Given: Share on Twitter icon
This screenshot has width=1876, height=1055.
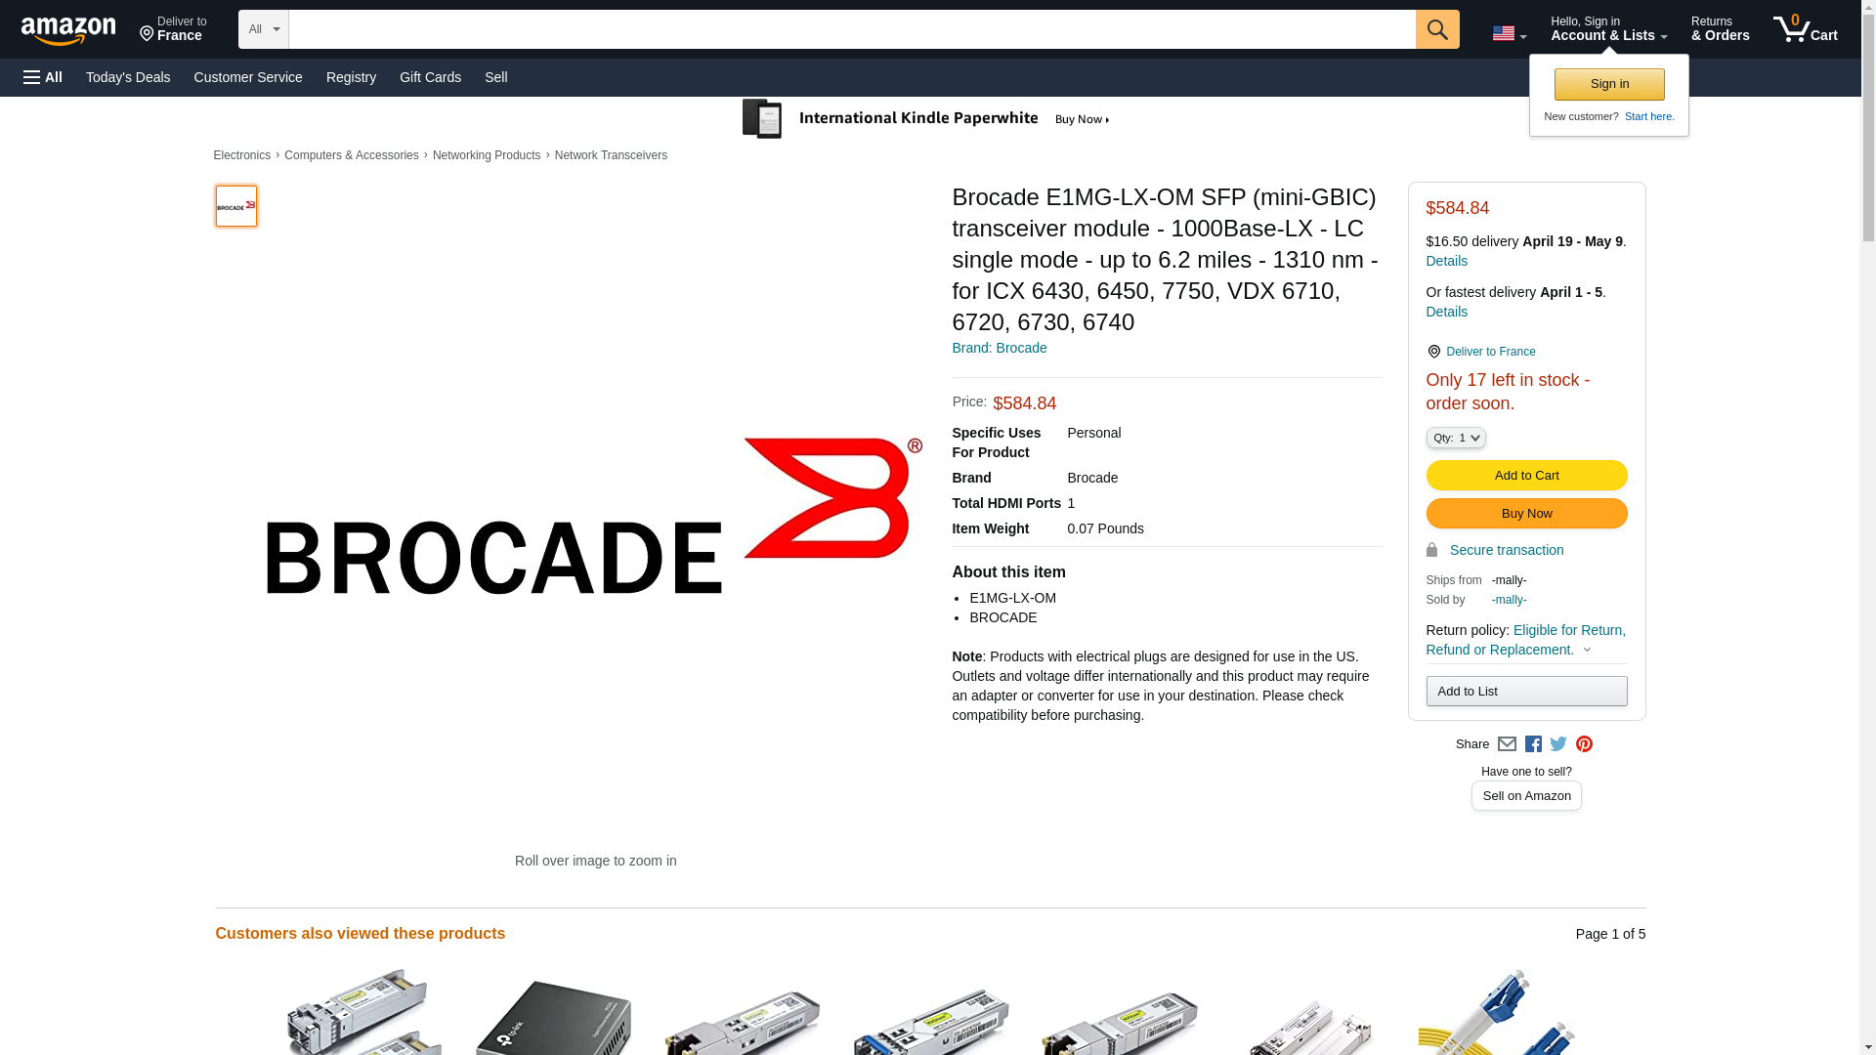Looking at the screenshot, I should 1558,744.
